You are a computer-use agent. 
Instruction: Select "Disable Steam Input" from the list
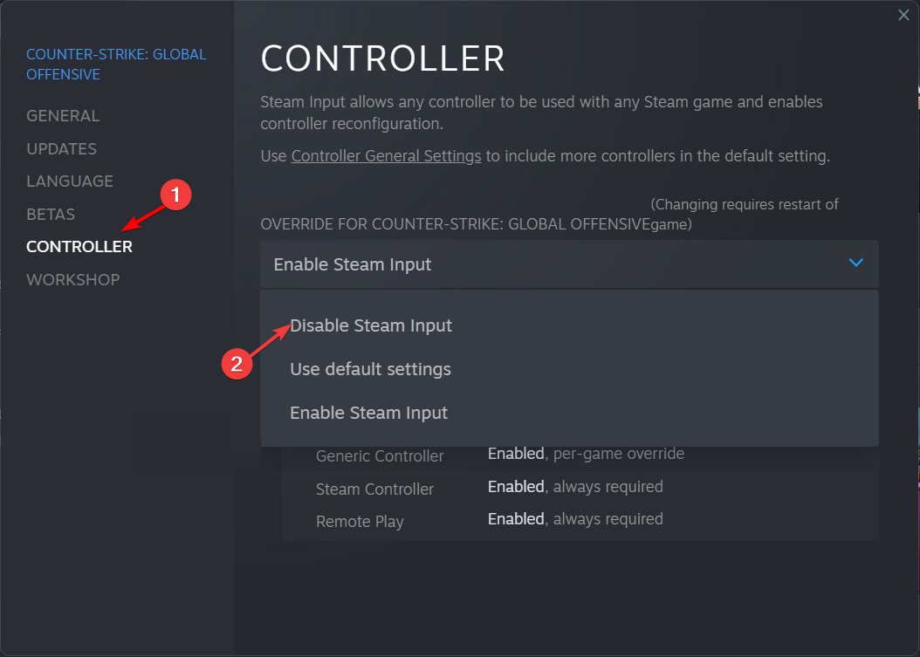pyautogui.click(x=371, y=325)
